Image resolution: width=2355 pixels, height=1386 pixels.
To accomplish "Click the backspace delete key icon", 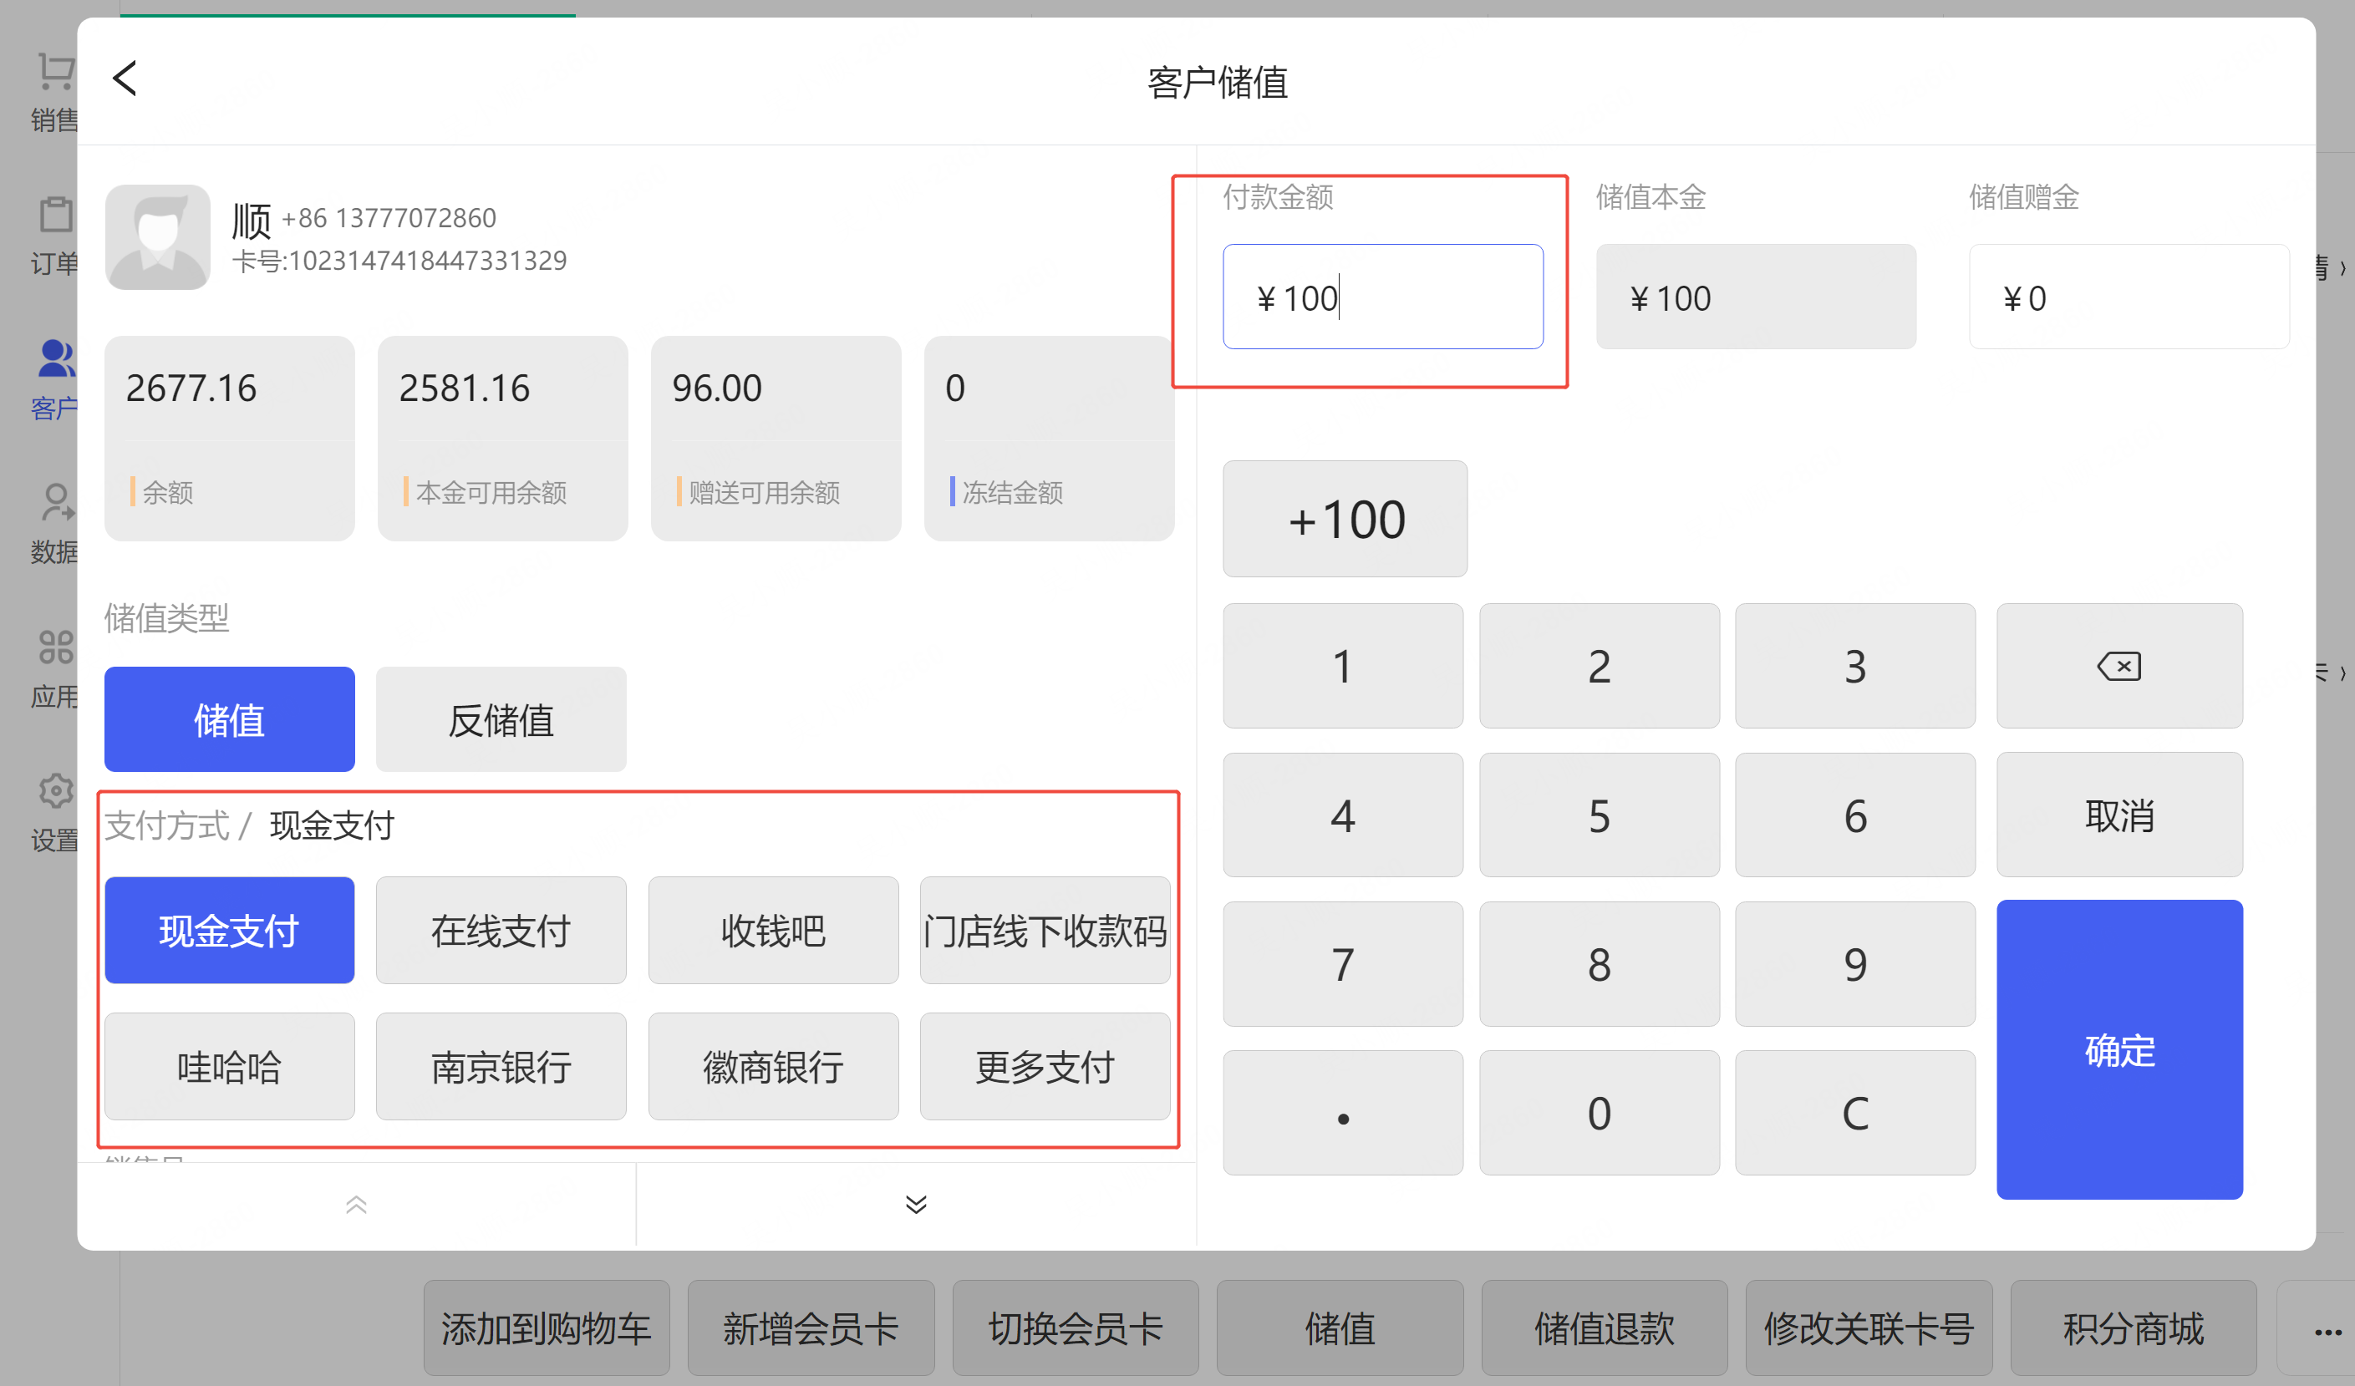I will coord(2118,666).
